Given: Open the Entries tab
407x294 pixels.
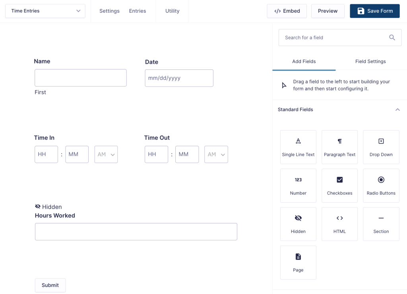Looking at the screenshot, I should [x=138, y=11].
